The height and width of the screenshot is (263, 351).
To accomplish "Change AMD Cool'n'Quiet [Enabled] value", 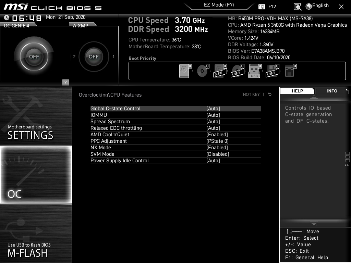I will [x=217, y=134].
